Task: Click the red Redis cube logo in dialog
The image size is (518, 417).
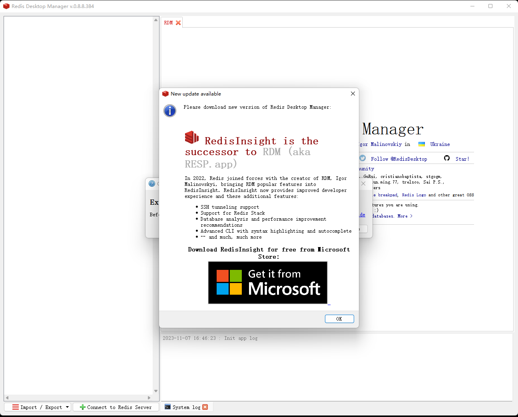Action: tap(191, 138)
